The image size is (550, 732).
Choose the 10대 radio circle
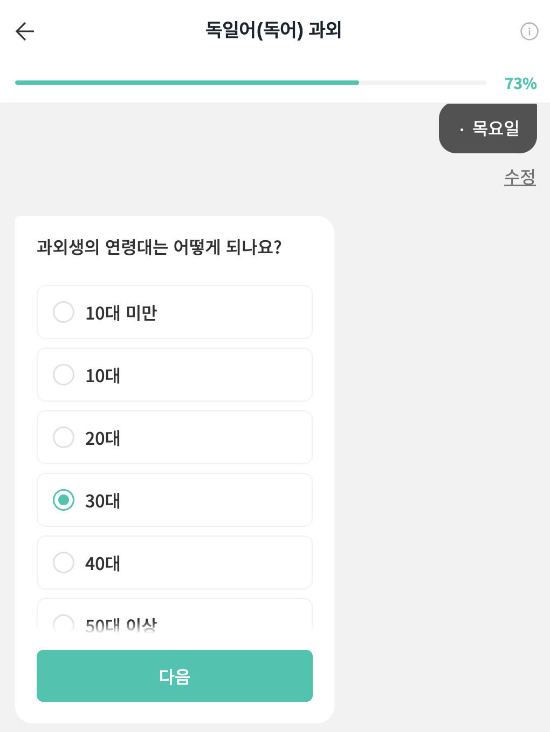[64, 375]
